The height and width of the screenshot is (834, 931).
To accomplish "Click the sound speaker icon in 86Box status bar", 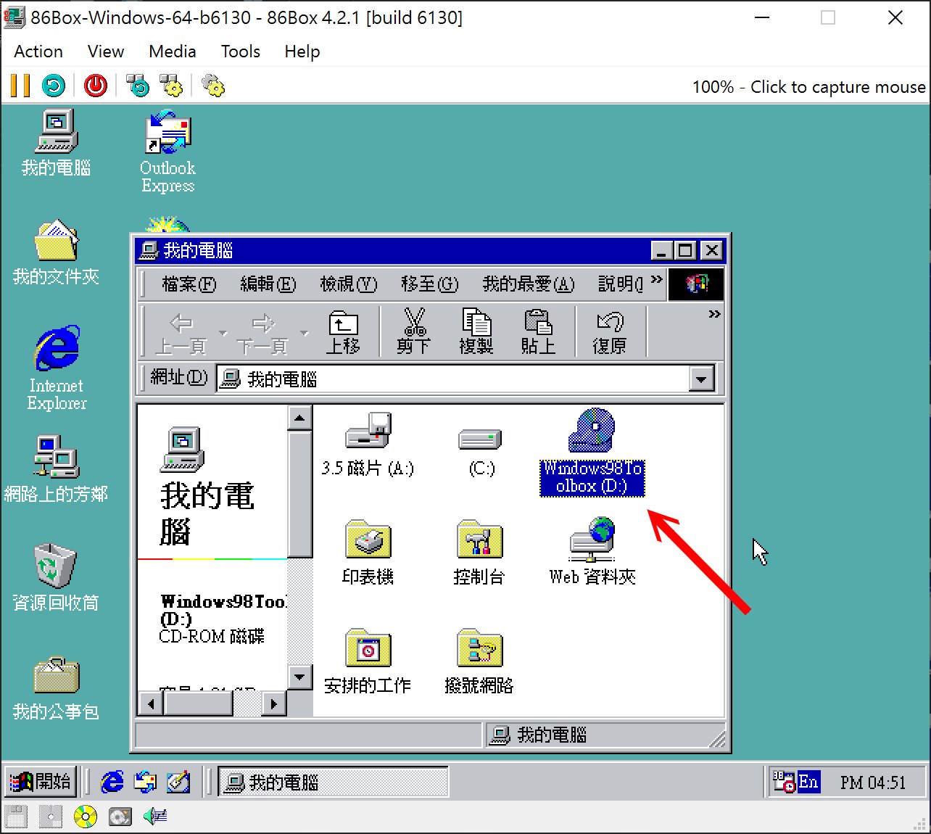I will (155, 817).
